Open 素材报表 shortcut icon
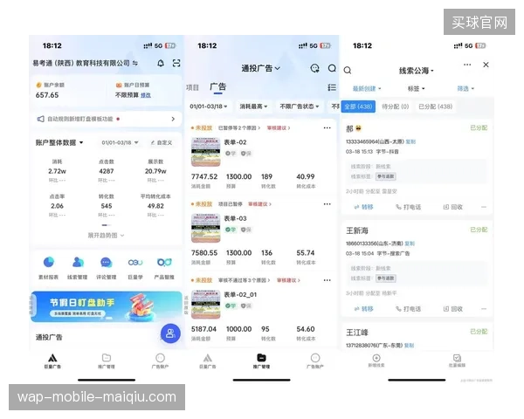Screen dimensions: 524x419 49,262
